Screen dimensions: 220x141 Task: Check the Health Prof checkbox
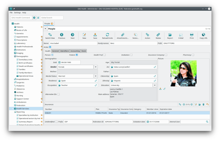point(104,55)
